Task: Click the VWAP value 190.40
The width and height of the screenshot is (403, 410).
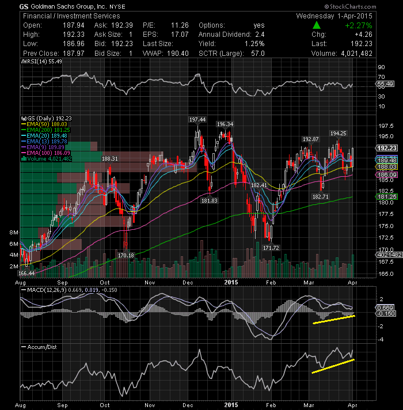Action: 178,54
